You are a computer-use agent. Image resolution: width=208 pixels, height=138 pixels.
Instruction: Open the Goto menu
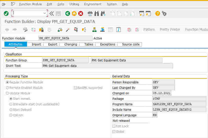click(61, 4)
